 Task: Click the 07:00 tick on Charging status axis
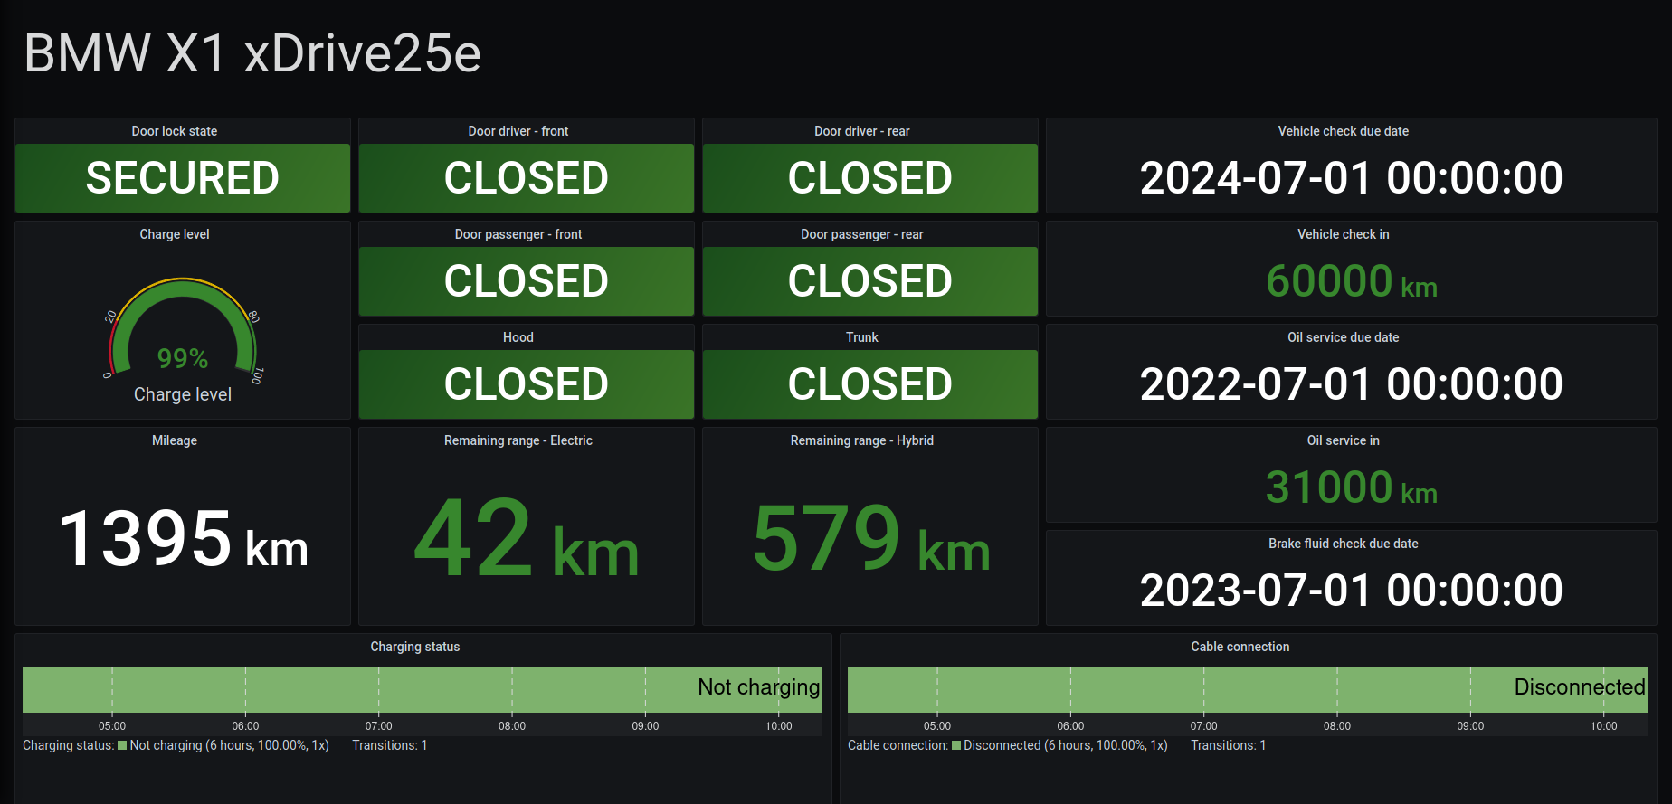point(379,726)
